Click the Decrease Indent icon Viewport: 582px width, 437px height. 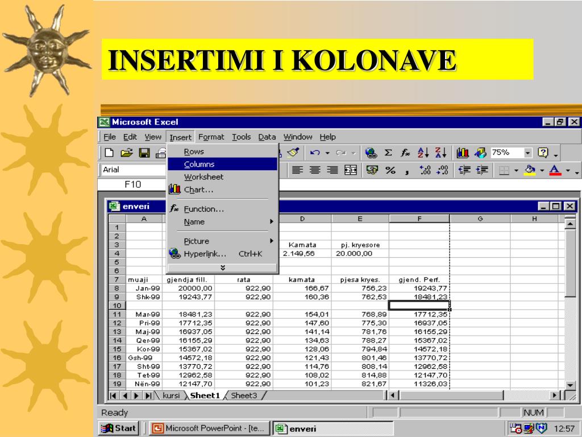[x=464, y=170]
